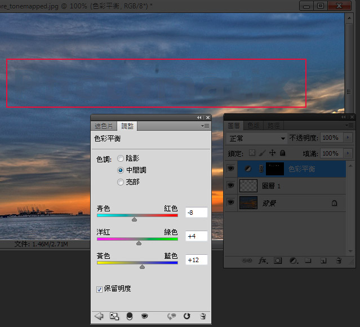Open layers panel options menu
This screenshot has width=360, height=327.
349,125
